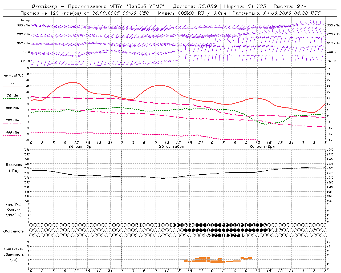Click the '(мм/3ч.)' precipitation unit label
This screenshot has height=273, width=341.
click(x=14, y=204)
